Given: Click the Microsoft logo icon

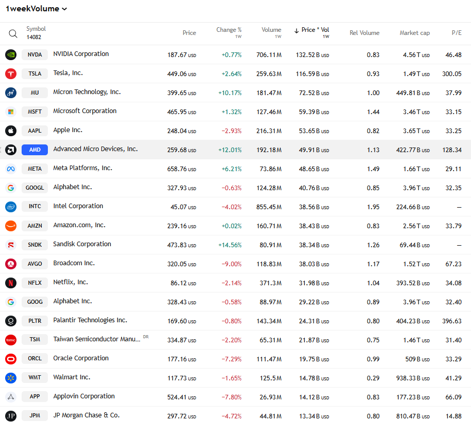Looking at the screenshot, I should point(11,112).
